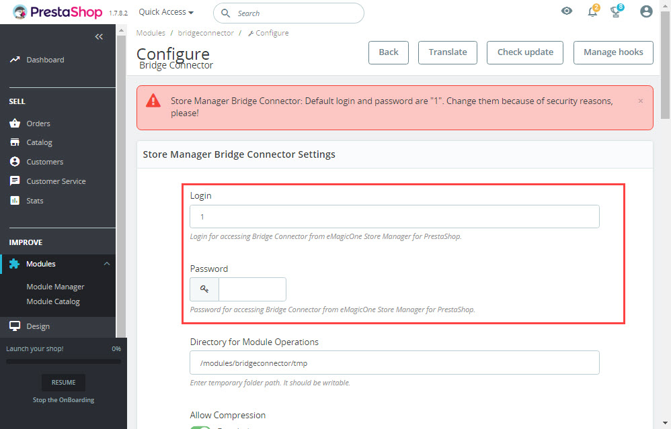Click the RESUME onboarding button

pos(63,383)
